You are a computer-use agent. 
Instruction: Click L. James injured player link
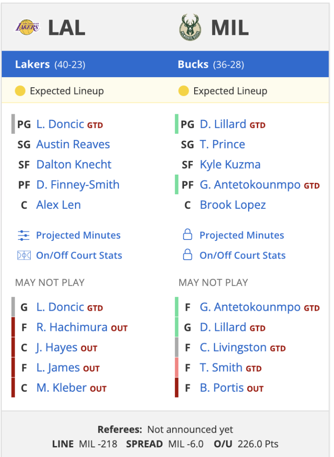58,368
